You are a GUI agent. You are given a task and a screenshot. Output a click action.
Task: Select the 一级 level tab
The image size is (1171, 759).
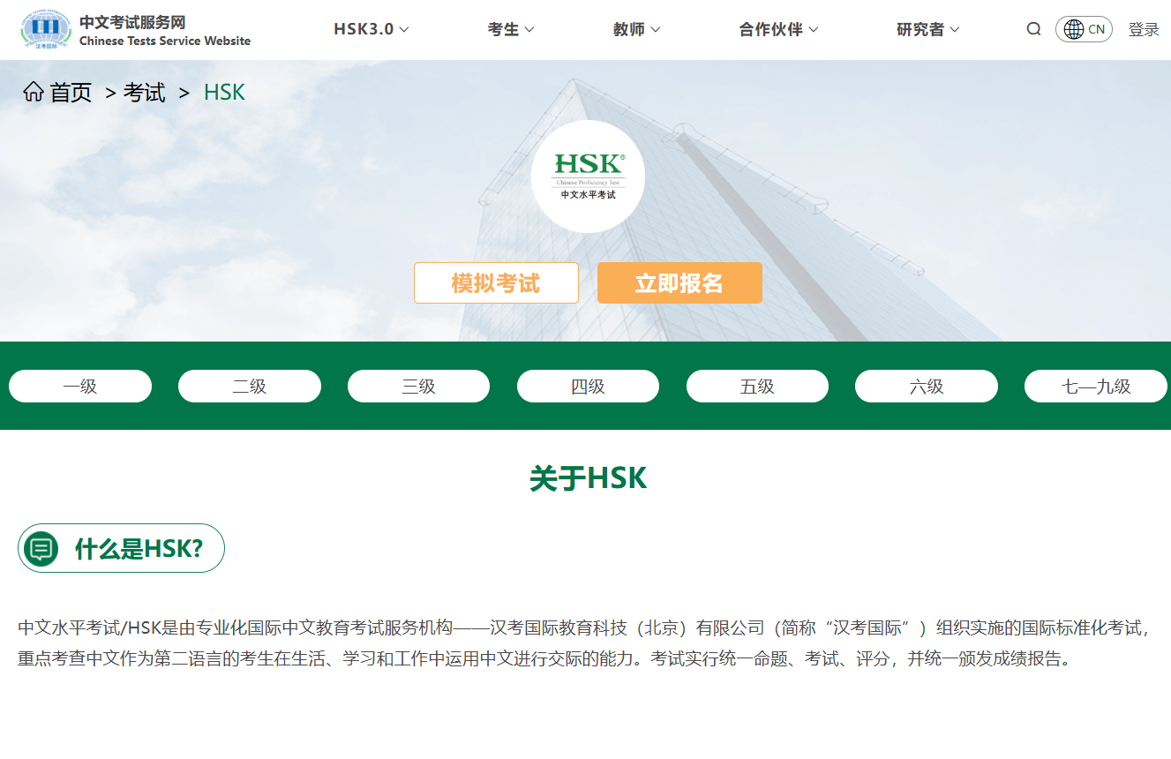coord(79,386)
